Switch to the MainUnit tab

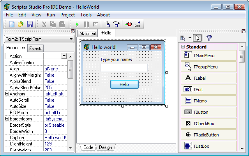(88, 34)
